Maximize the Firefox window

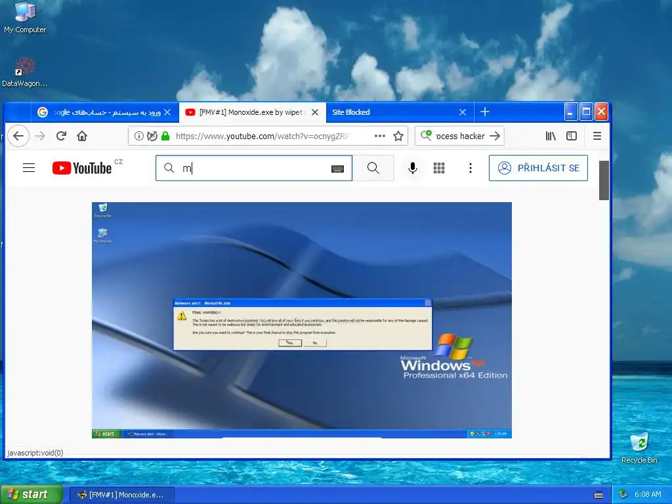(x=586, y=112)
